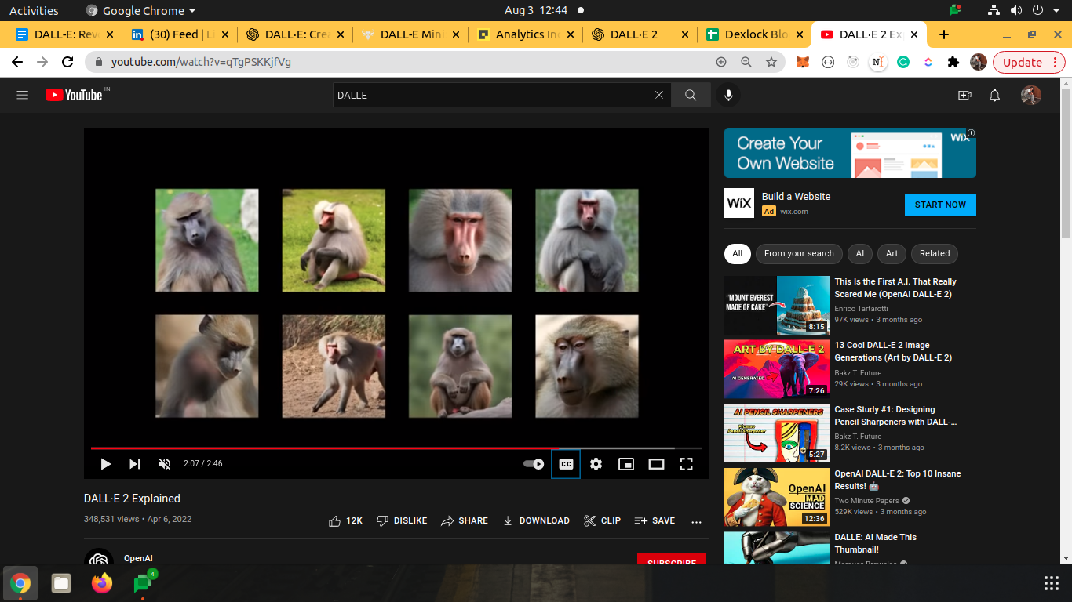The width and height of the screenshot is (1072, 602).
Task: Open the OpenAI channel avatar
Action: pos(99,557)
